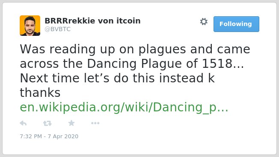
Task: Reply to the tweet using the arrow icon
Action: 23,123
